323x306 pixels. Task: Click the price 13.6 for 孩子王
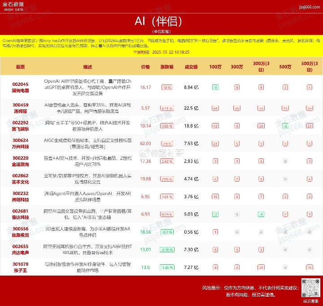pos(145,267)
